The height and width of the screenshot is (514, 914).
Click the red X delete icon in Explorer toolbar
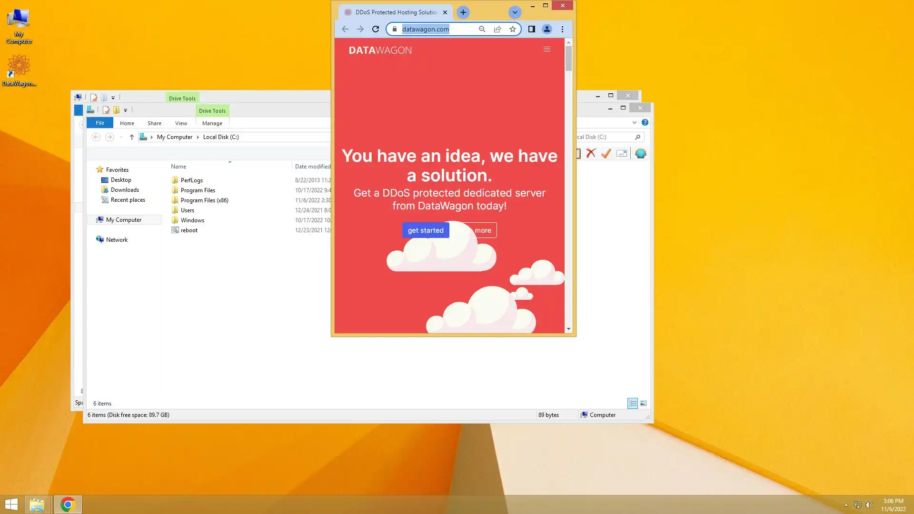click(591, 153)
